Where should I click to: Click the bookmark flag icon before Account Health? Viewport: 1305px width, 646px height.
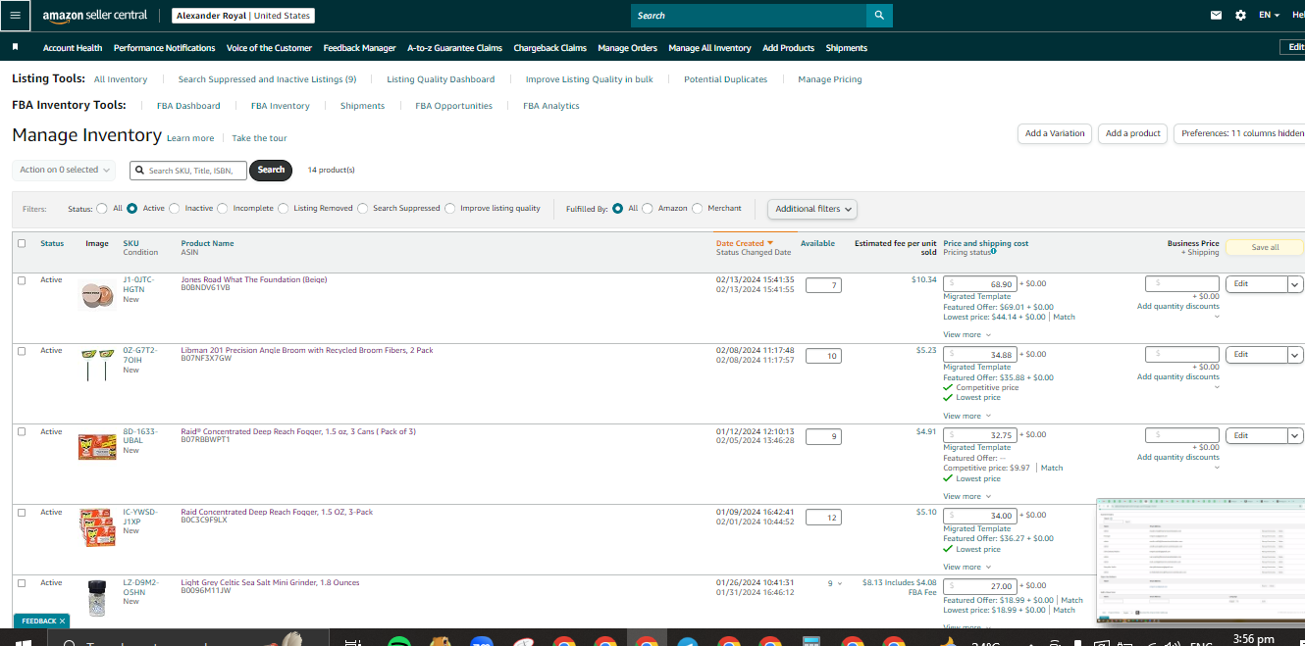point(15,47)
